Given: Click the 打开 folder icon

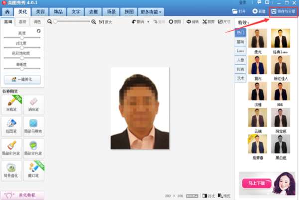Looking at the screenshot, I should coord(235,11).
